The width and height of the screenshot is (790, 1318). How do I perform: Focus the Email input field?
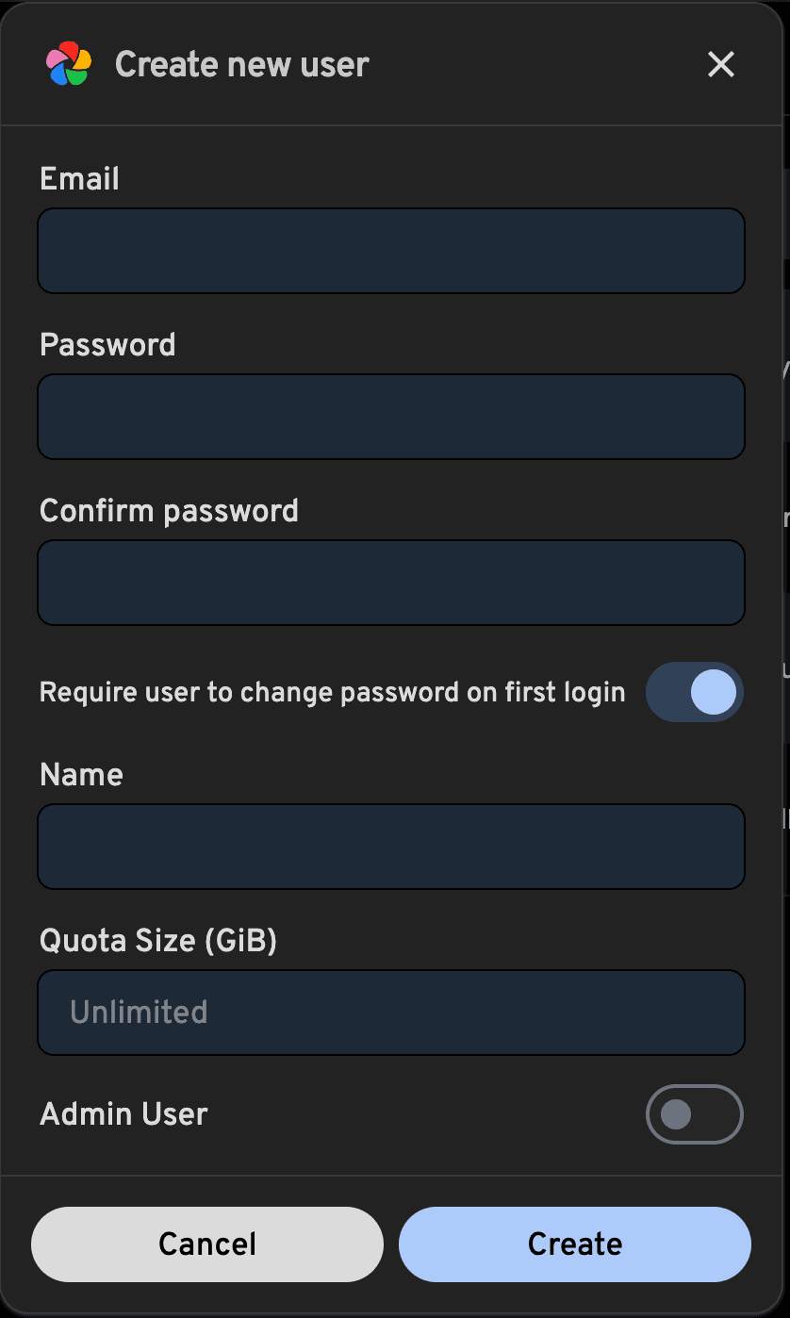[390, 250]
